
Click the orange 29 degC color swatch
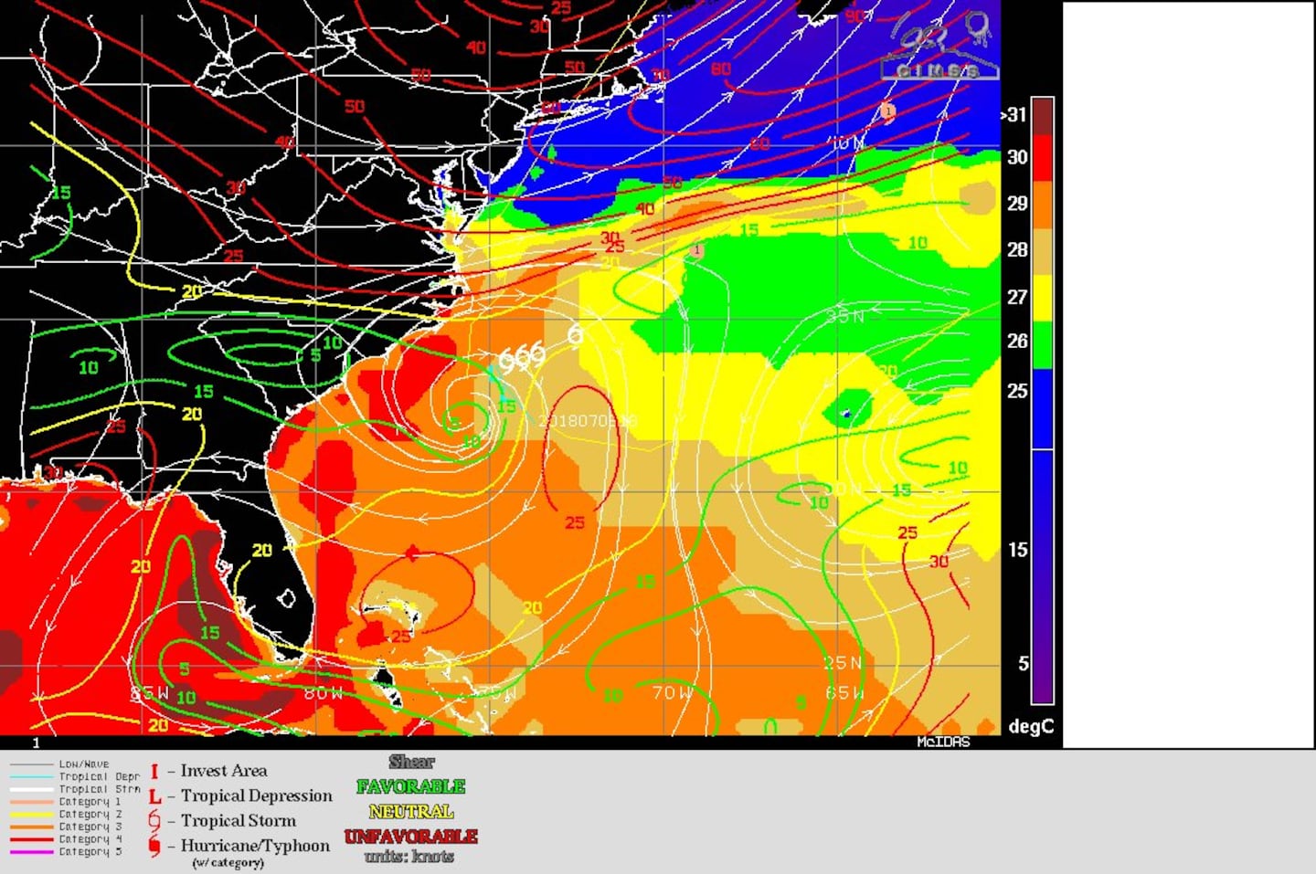1042,204
